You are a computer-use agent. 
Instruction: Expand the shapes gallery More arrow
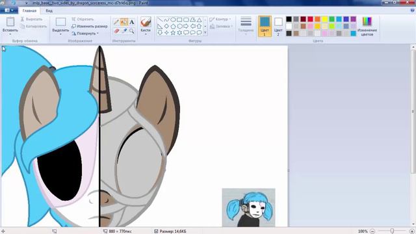(x=205, y=32)
